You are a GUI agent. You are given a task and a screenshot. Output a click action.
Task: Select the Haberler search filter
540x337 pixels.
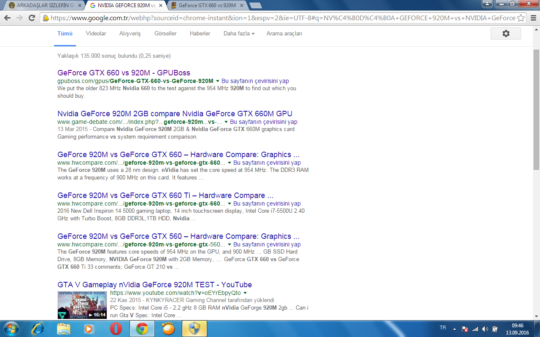[200, 34]
